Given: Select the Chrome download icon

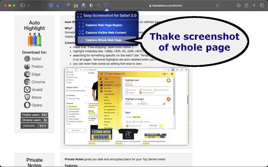Looking at the screenshot, I should click(27, 82).
